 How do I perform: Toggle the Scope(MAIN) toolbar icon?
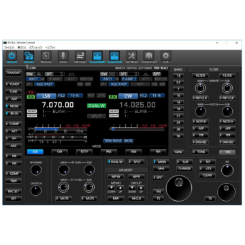pyautogui.click(x=97, y=56)
